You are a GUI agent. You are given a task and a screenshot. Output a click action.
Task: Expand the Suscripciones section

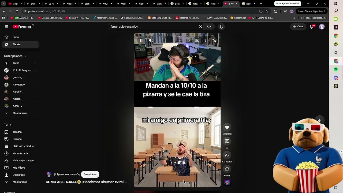pos(15,56)
